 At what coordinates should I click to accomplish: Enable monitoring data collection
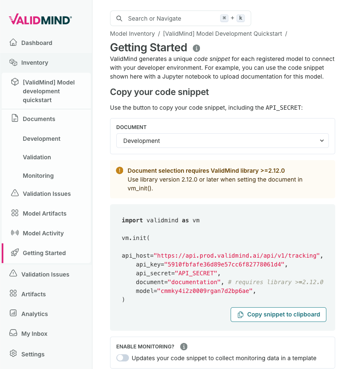(x=122, y=358)
